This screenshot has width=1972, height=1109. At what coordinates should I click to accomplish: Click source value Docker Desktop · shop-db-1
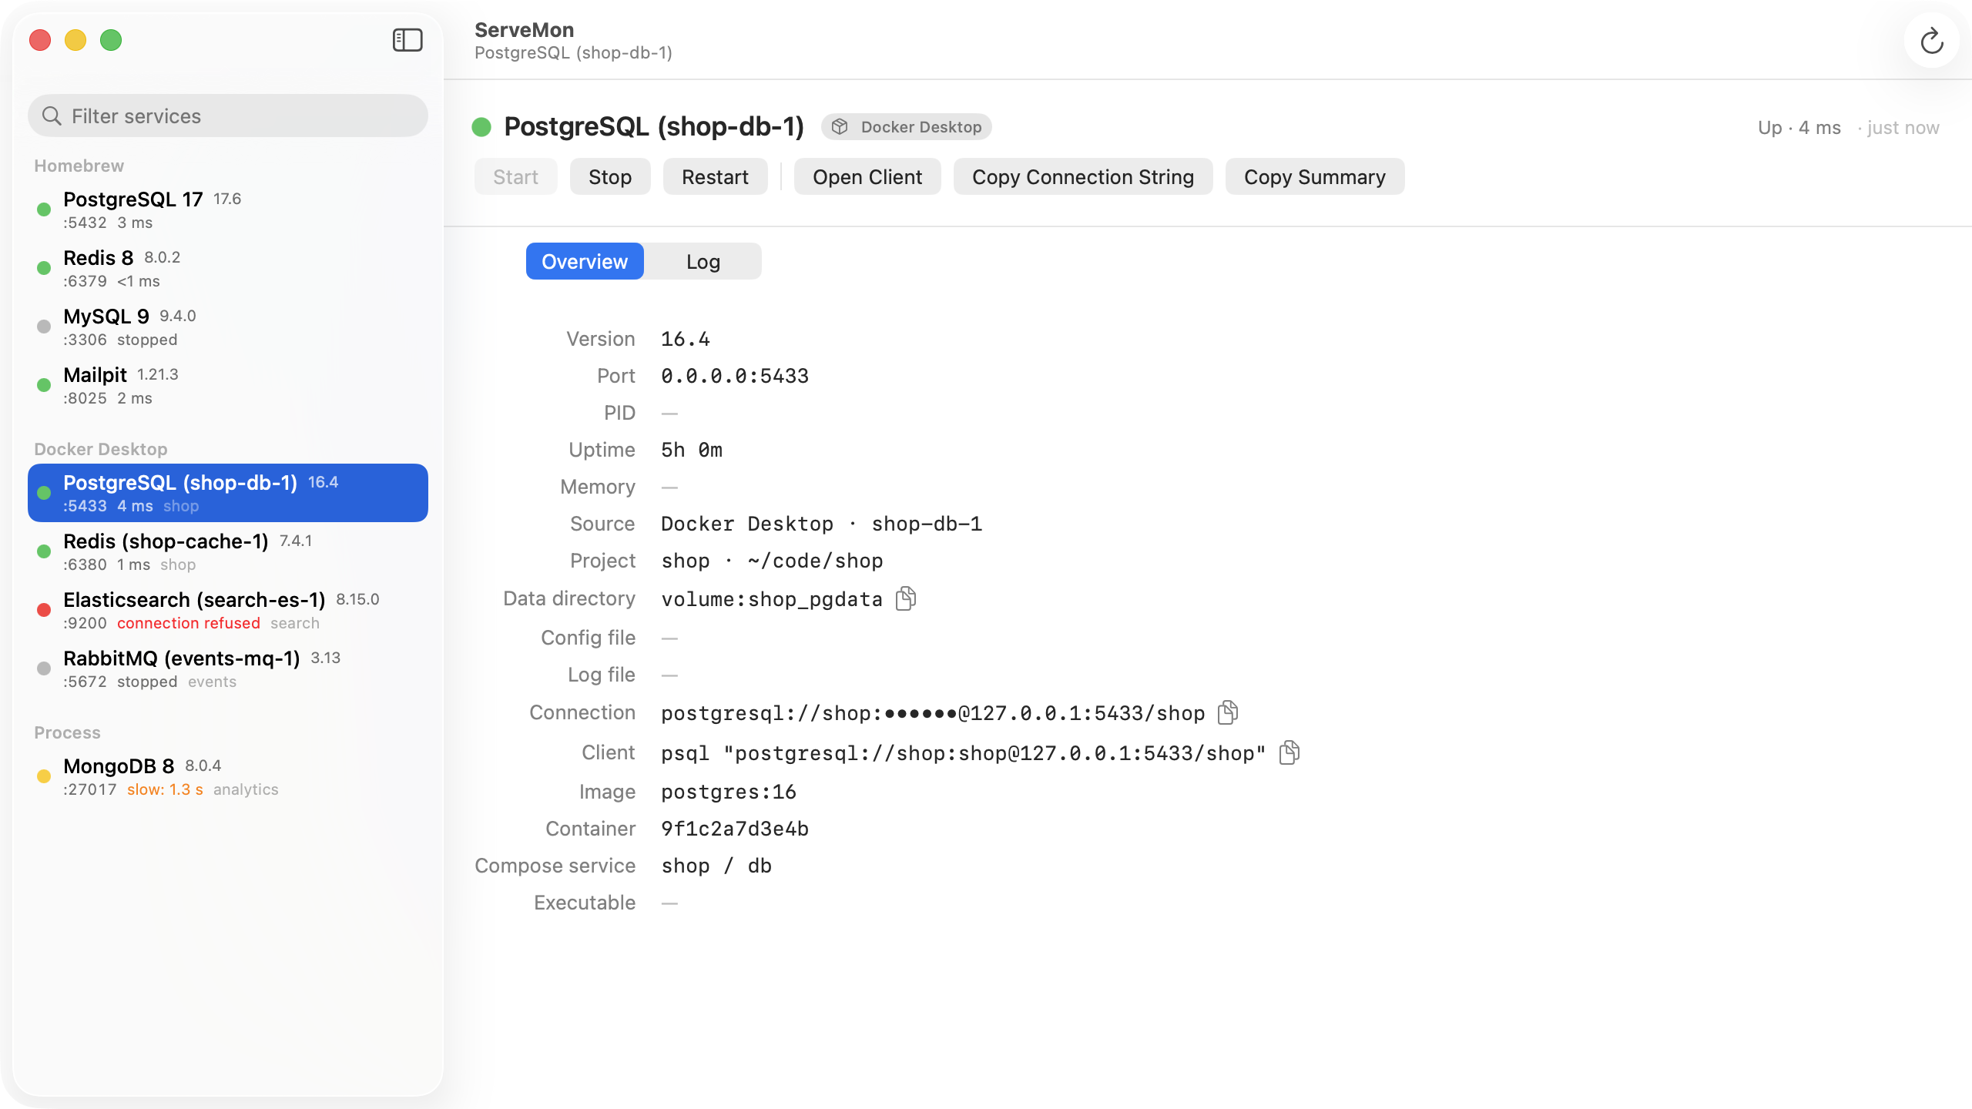tap(822, 524)
